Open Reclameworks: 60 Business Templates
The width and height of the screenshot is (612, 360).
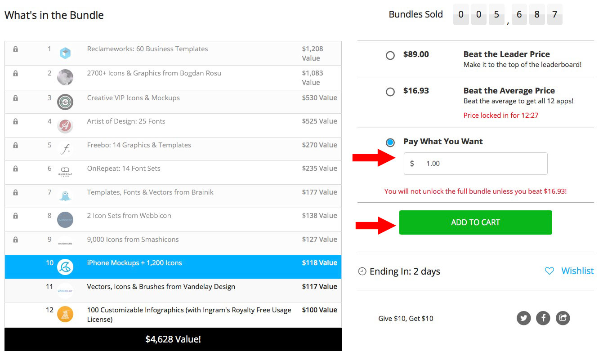147,49
